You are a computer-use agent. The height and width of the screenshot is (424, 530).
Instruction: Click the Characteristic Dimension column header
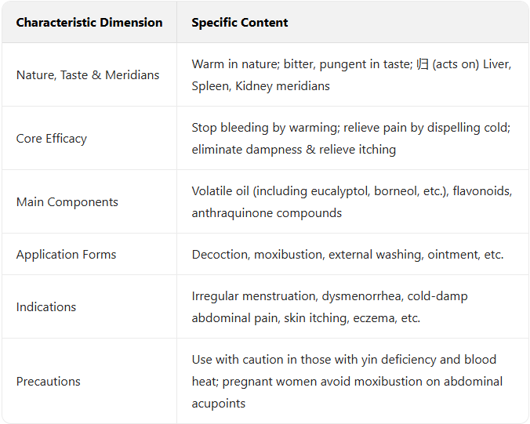pyautogui.click(x=89, y=23)
